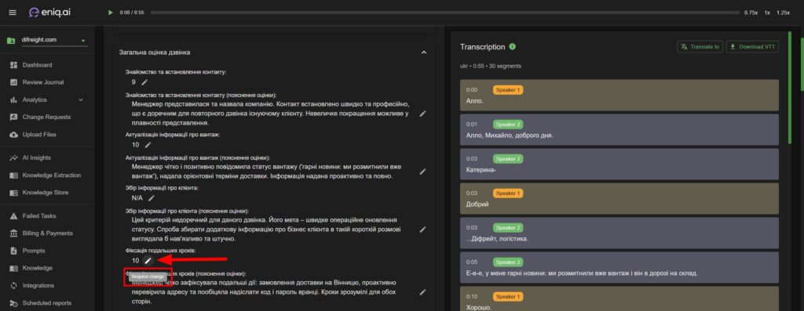Click the 'ukr • 0:55 • 30 segments' info
The height and width of the screenshot is (311, 804).
(490, 66)
